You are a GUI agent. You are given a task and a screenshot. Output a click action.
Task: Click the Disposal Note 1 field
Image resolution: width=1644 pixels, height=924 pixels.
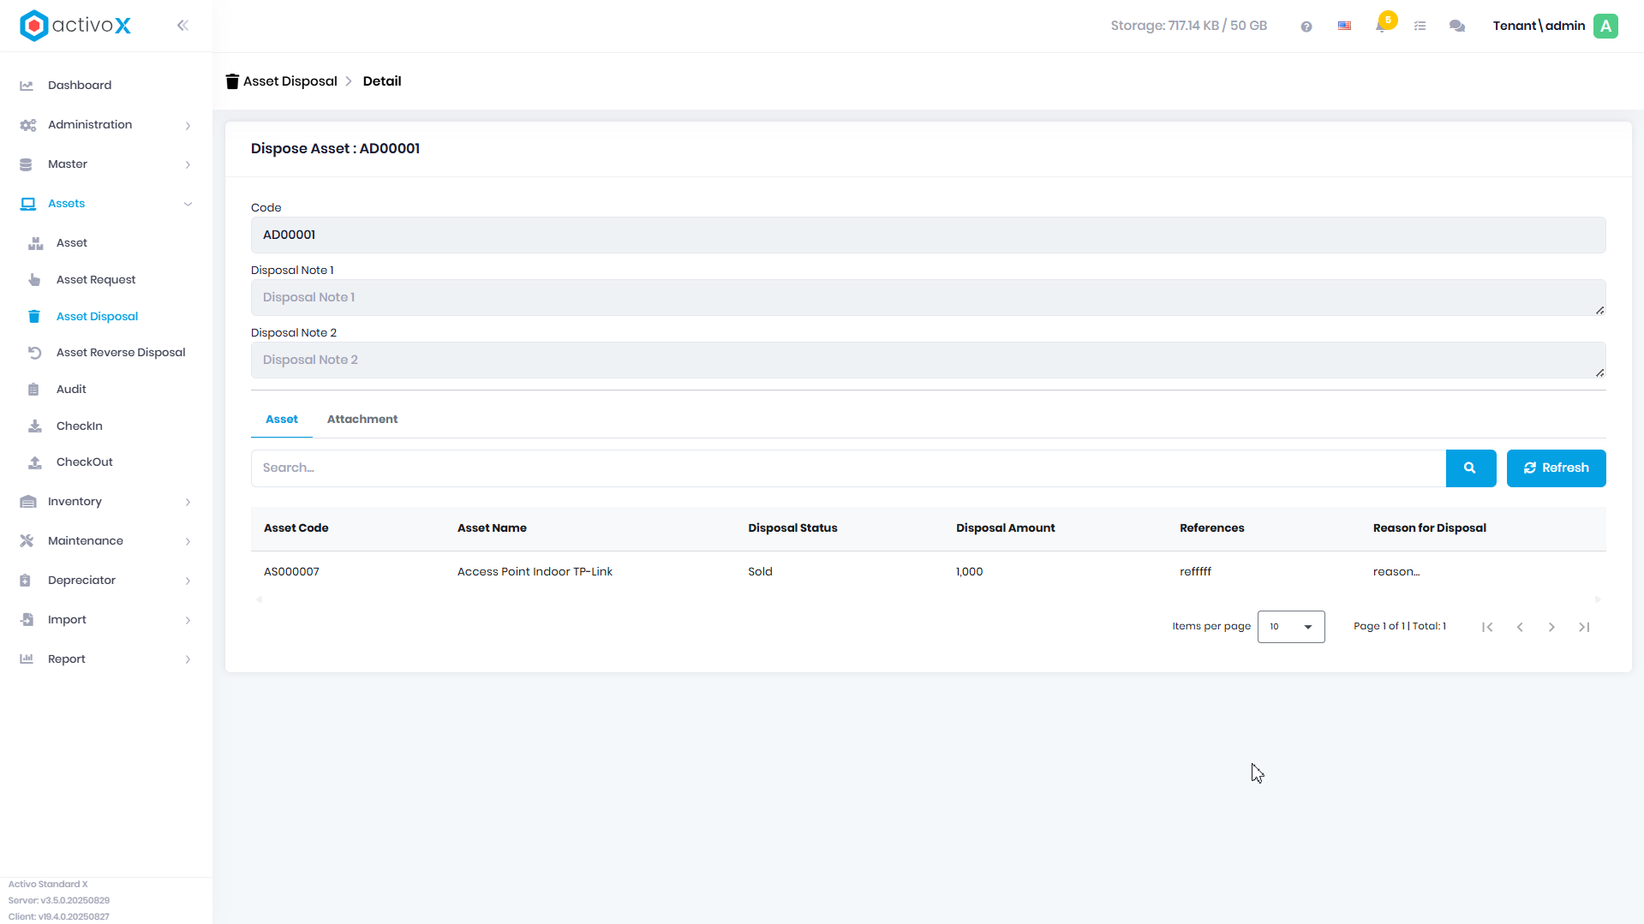[928, 298]
